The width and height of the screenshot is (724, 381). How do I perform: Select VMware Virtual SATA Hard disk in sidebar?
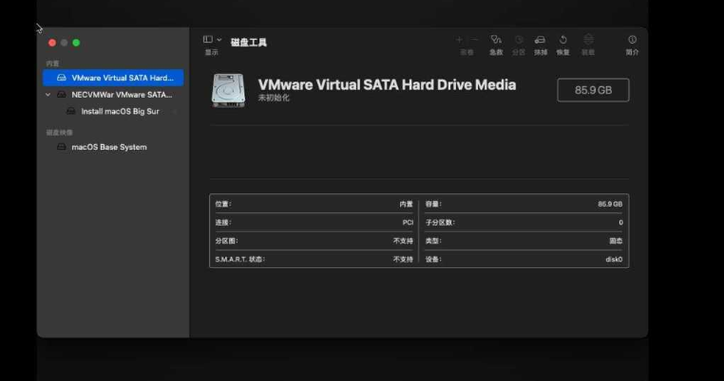click(x=113, y=78)
